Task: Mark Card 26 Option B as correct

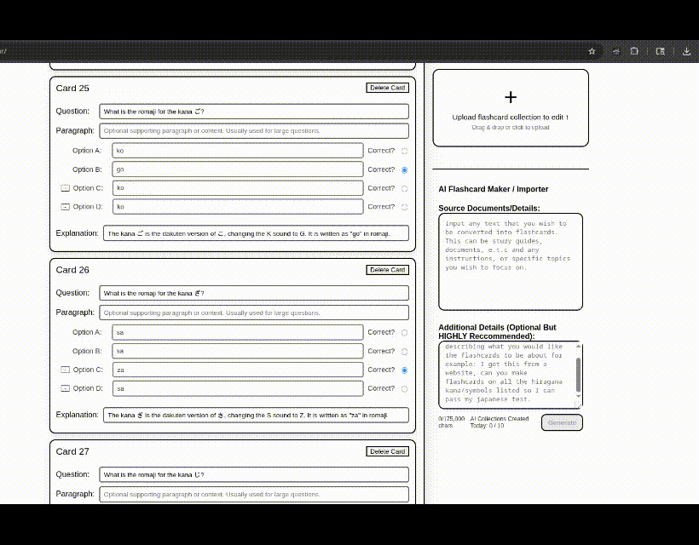Action: 404,352
